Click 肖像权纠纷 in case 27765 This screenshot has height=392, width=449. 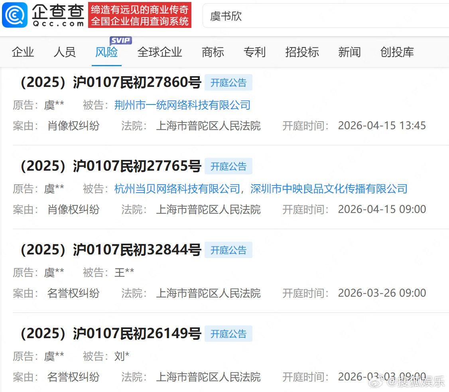coord(73,209)
